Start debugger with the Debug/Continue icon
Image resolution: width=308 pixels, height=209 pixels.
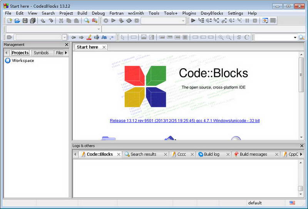point(193,21)
